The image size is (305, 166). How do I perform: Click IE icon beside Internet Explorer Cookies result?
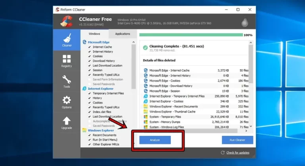[x=145, y=101]
